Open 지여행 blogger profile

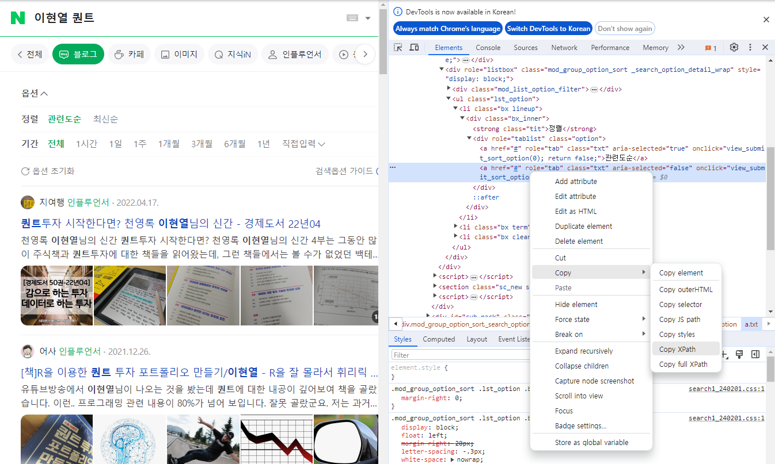(51, 202)
